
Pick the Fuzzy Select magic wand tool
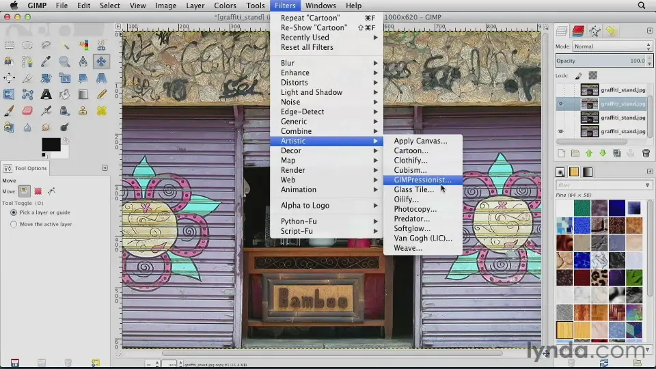pyautogui.click(x=64, y=45)
